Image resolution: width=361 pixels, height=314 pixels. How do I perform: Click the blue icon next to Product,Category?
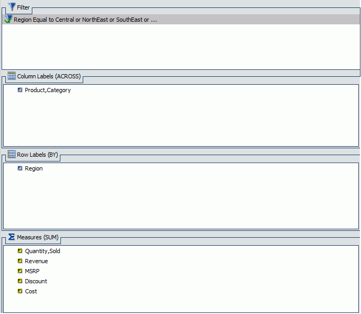(x=20, y=89)
